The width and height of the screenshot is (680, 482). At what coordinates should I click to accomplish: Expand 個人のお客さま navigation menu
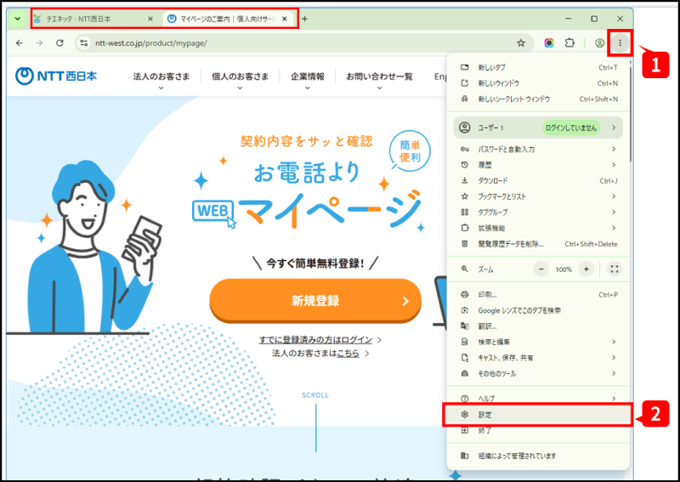240,78
